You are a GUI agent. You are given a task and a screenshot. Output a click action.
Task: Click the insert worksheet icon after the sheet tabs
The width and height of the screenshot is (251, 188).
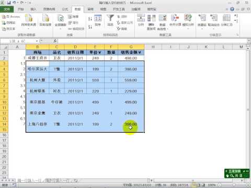point(76,181)
